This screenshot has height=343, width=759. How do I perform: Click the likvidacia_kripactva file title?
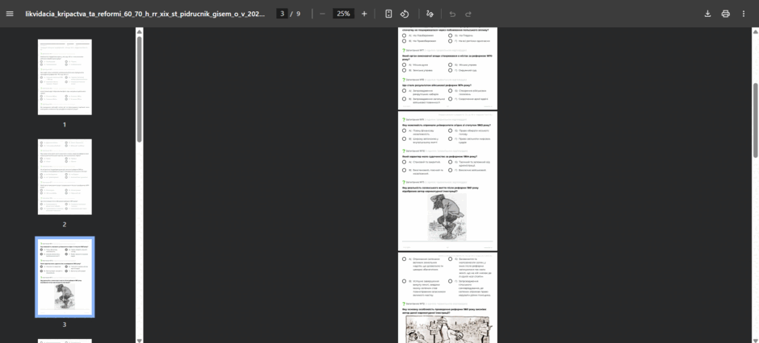[x=145, y=14]
